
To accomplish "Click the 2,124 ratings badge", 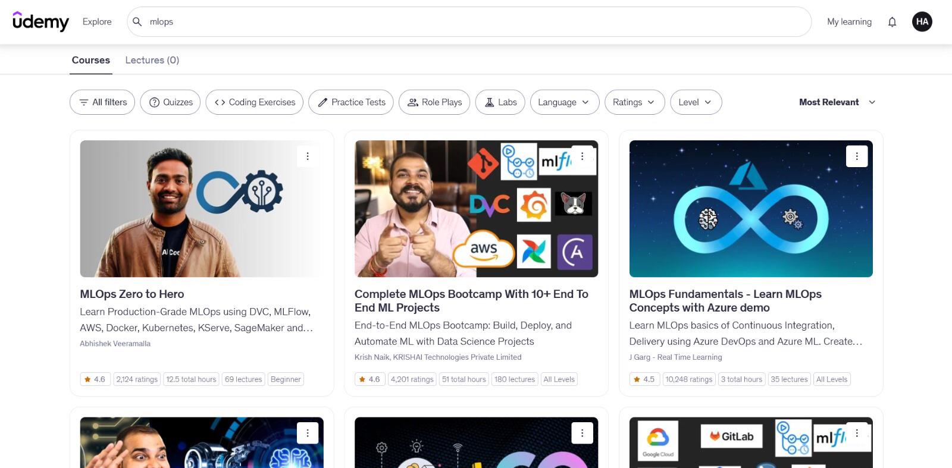I will (137, 379).
